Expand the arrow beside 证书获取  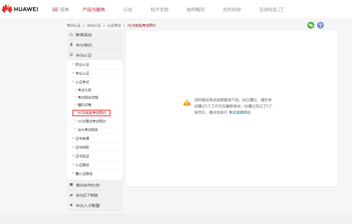[x=73, y=147]
